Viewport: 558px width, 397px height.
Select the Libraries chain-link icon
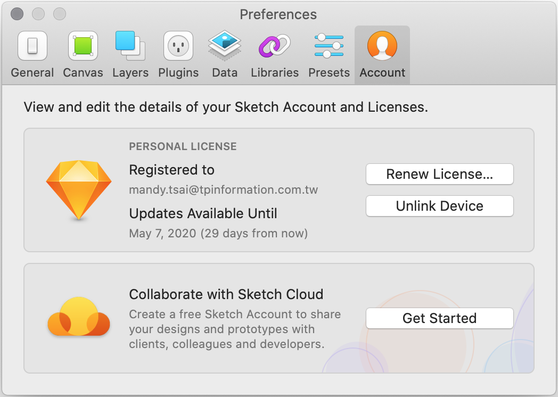click(275, 46)
